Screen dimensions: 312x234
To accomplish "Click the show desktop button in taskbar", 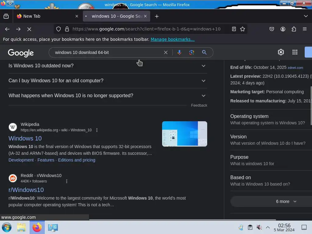I will click(304, 227).
